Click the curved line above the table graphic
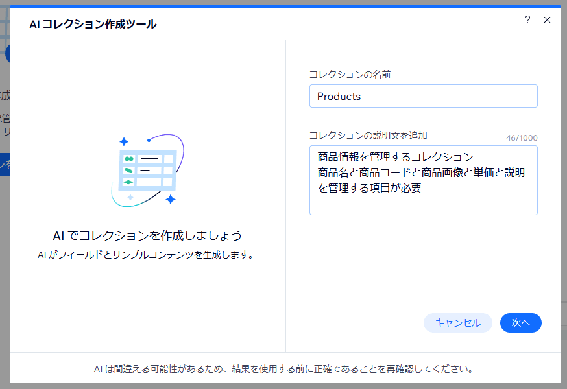 pos(167,135)
